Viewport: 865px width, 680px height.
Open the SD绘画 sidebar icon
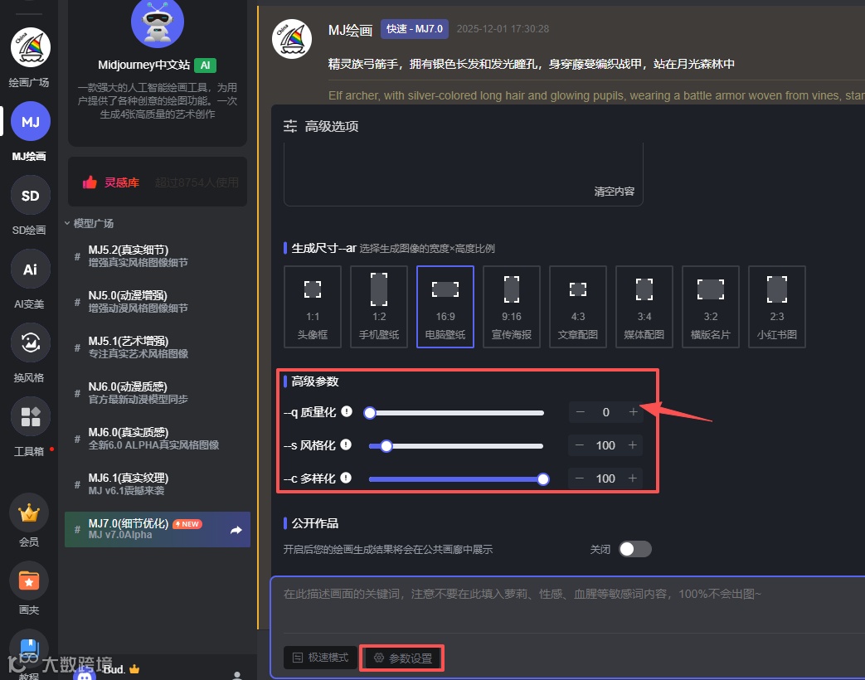[31, 195]
